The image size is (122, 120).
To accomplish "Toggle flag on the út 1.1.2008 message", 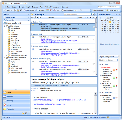I will pos(94,40).
